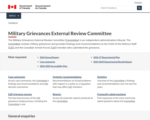
Task: Open the 2024 Annual Report
Action: tap(49, 57)
